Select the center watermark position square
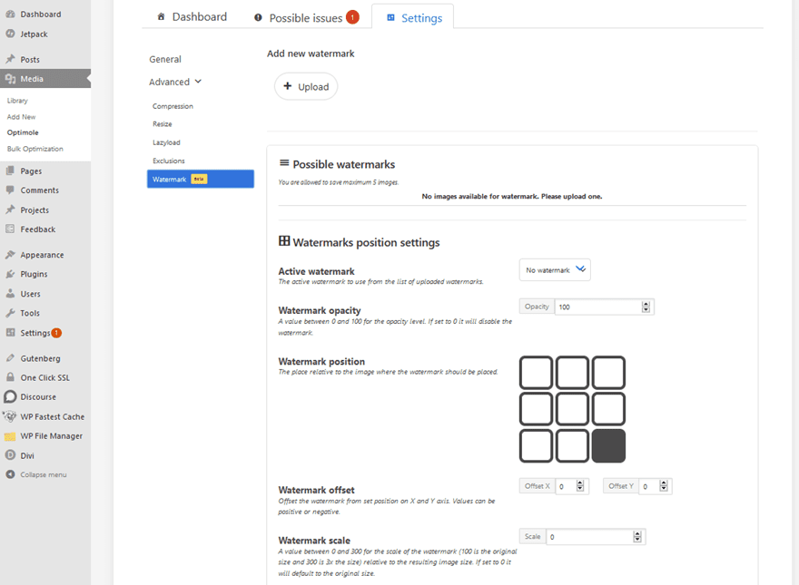Image resolution: width=799 pixels, height=585 pixels. [x=571, y=408]
